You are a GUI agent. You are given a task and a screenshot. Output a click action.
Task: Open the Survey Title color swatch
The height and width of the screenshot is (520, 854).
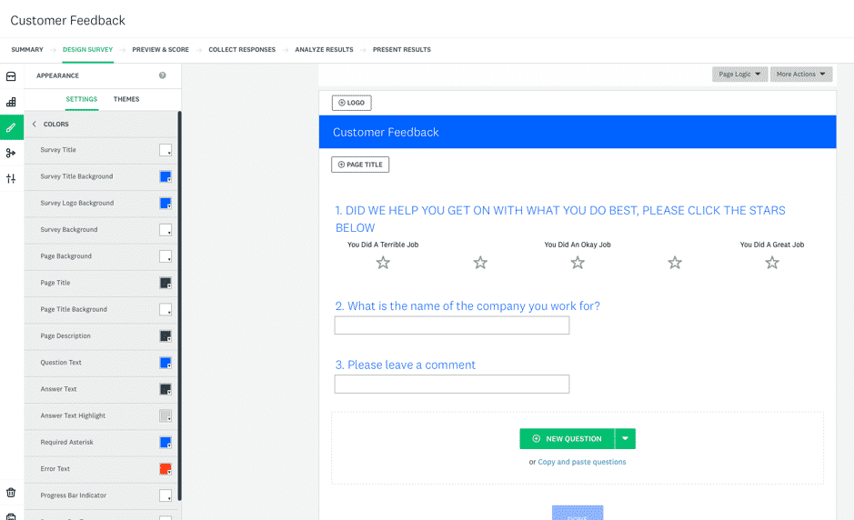(166, 150)
